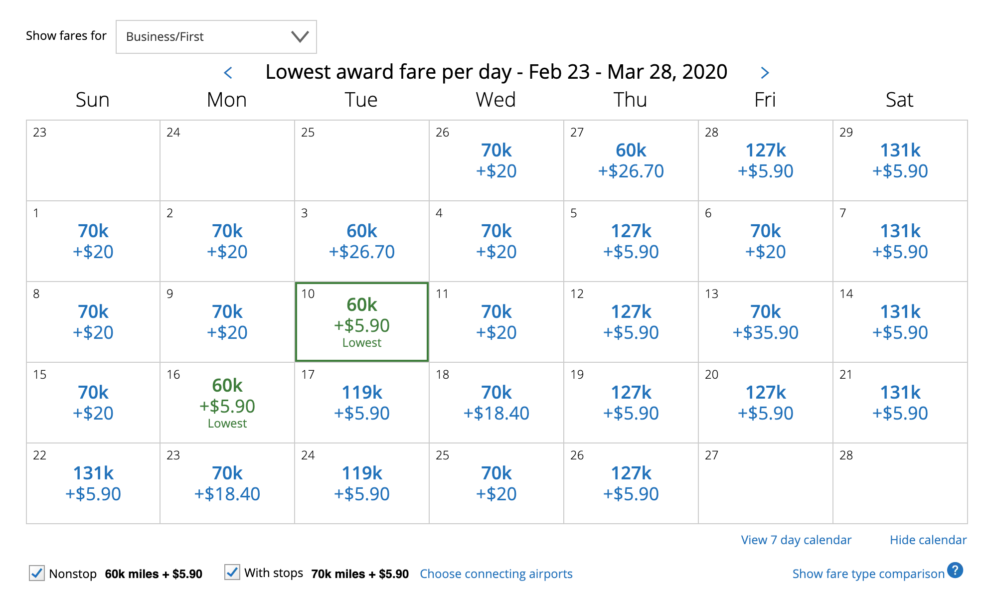The image size is (984, 589).
Task: Open the Business/First fare class dropdown
Action: pos(216,37)
